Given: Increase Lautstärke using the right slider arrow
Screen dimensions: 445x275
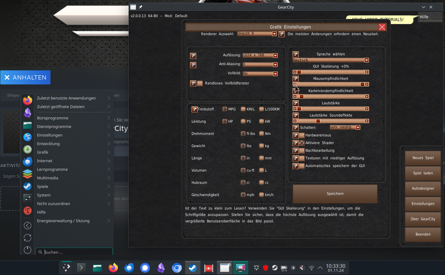Looking at the screenshot, I should 367,109.
